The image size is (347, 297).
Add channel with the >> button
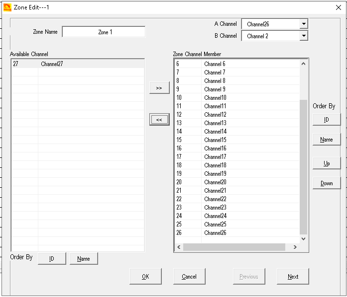159,87
